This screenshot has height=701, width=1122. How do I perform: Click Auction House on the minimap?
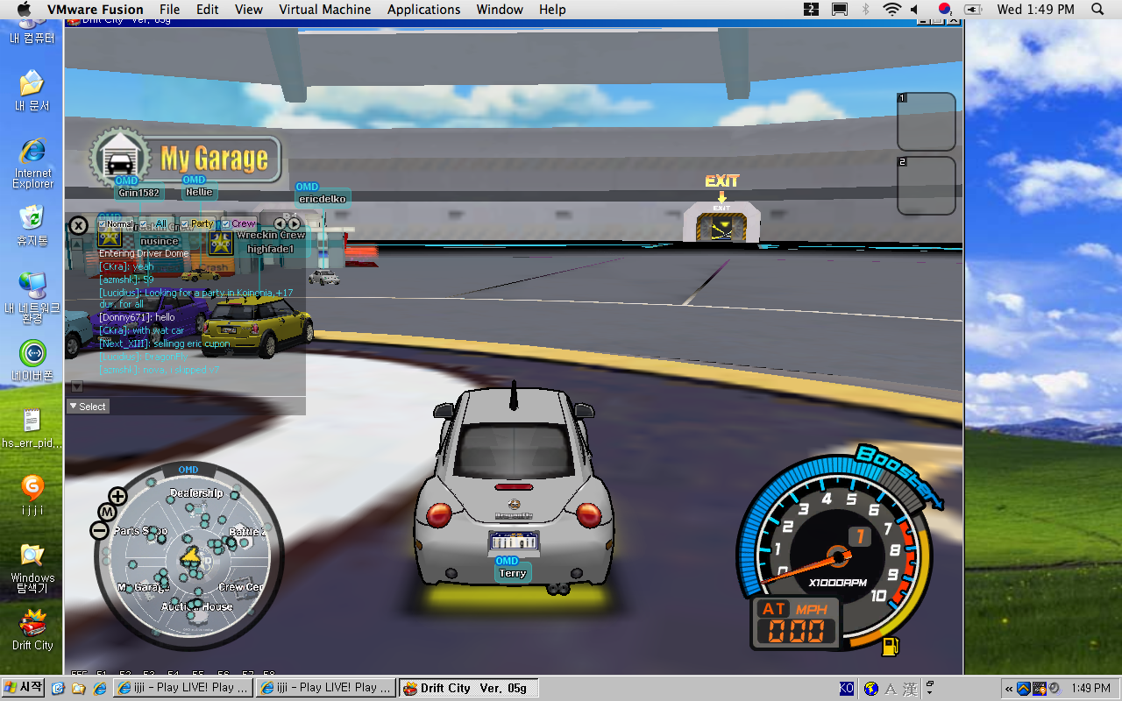pos(197,606)
